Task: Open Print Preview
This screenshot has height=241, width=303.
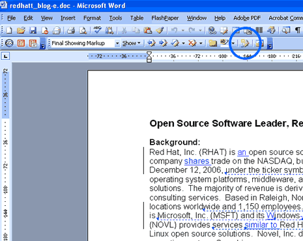Action: tap(83, 30)
